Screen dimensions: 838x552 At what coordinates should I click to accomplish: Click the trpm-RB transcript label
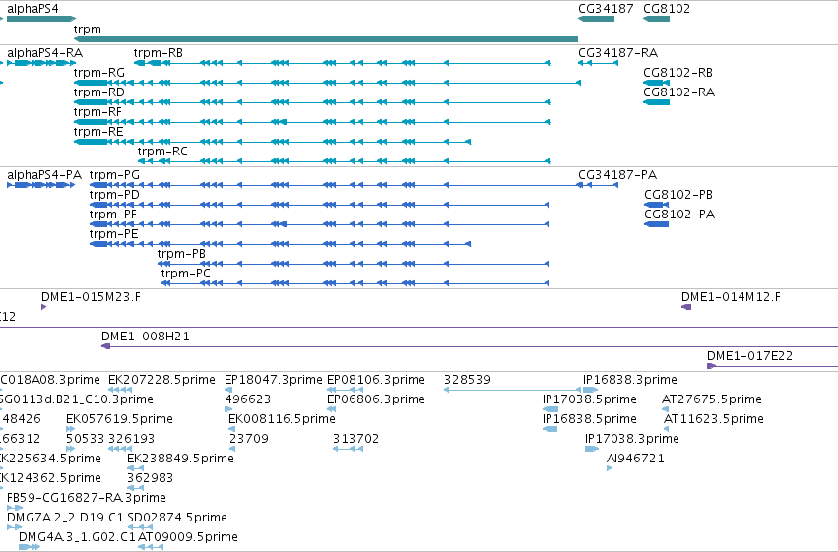(159, 53)
